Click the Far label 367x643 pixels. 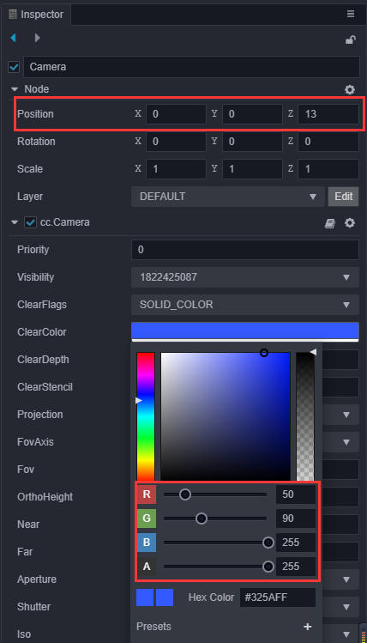pos(25,552)
